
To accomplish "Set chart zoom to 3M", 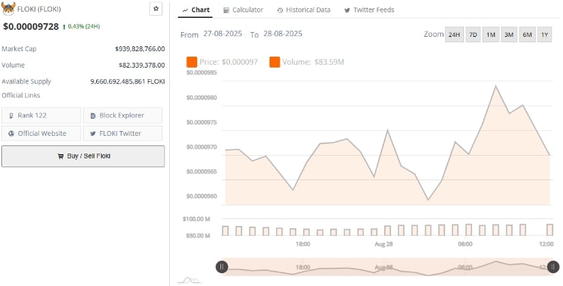I will [509, 35].
